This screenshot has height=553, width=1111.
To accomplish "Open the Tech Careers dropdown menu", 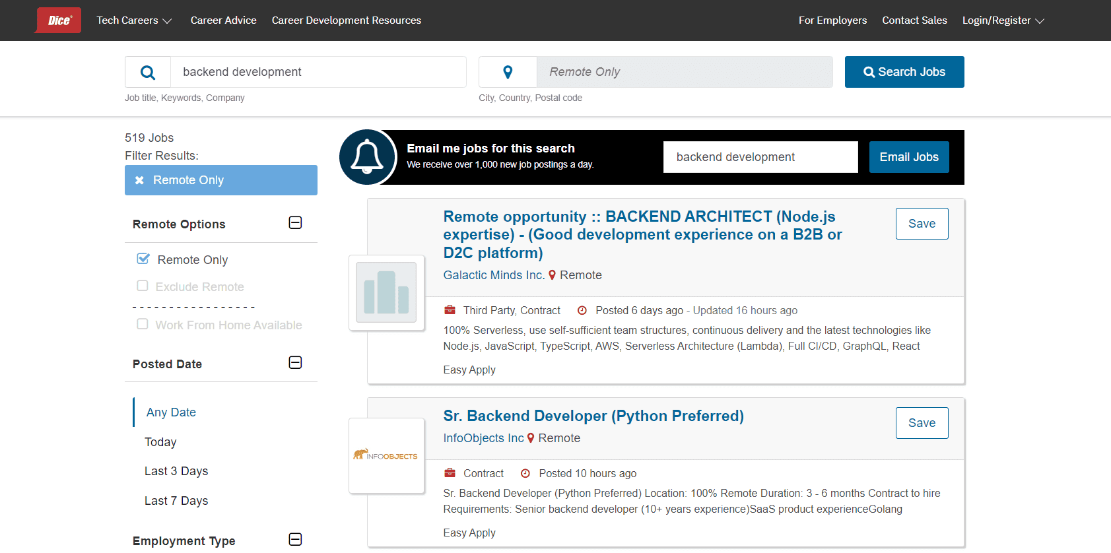I will [x=134, y=20].
